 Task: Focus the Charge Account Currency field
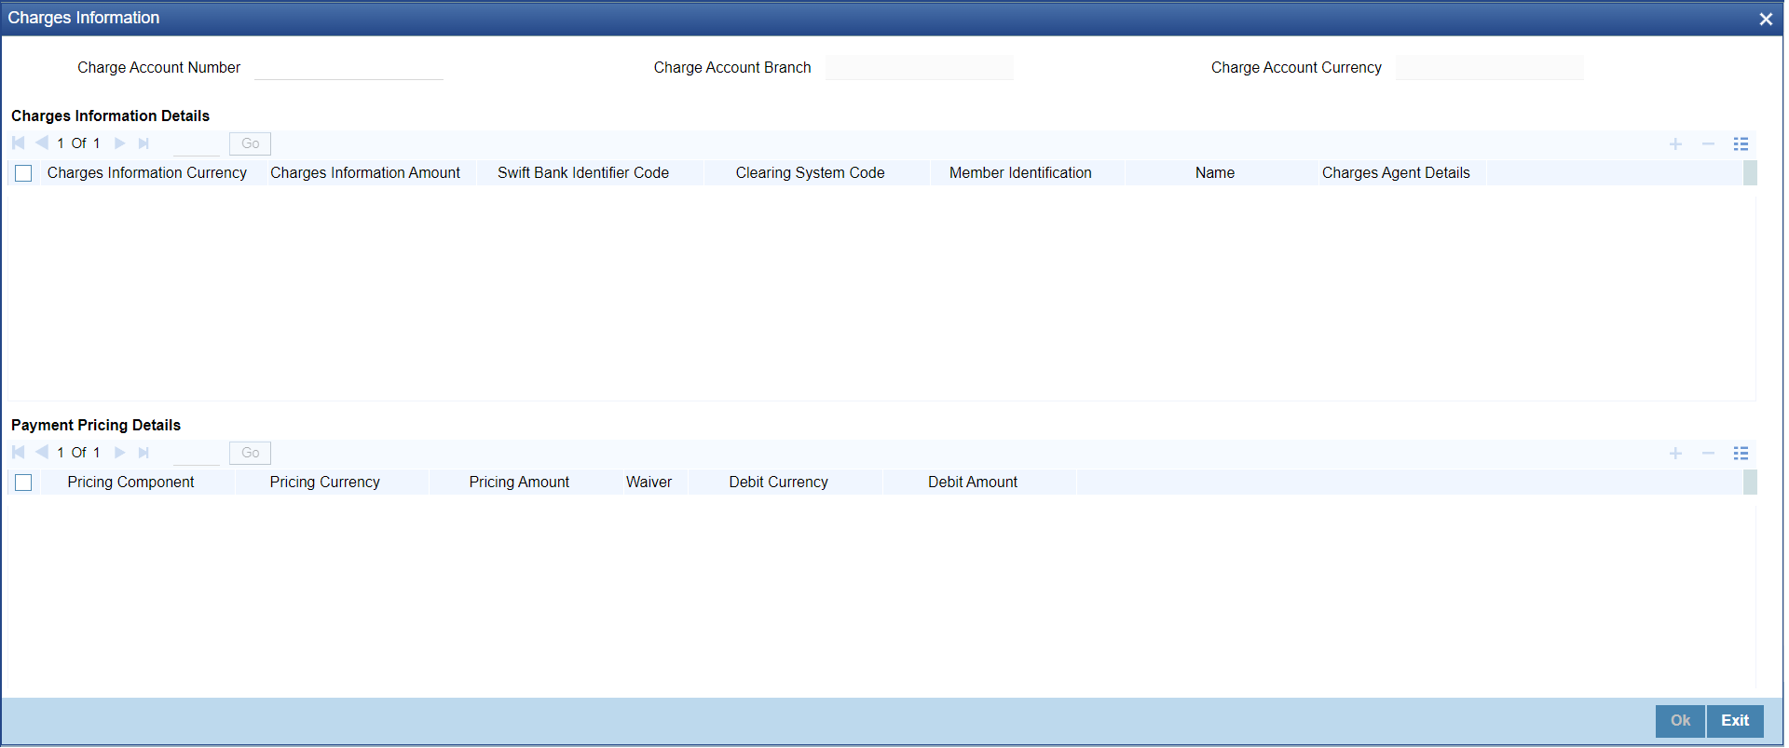coord(1490,67)
